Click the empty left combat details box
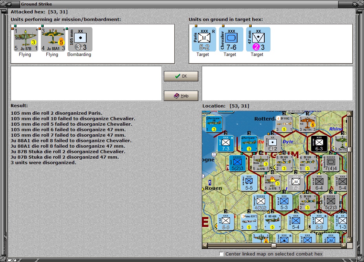364x262 pixels. (x=86, y=83)
